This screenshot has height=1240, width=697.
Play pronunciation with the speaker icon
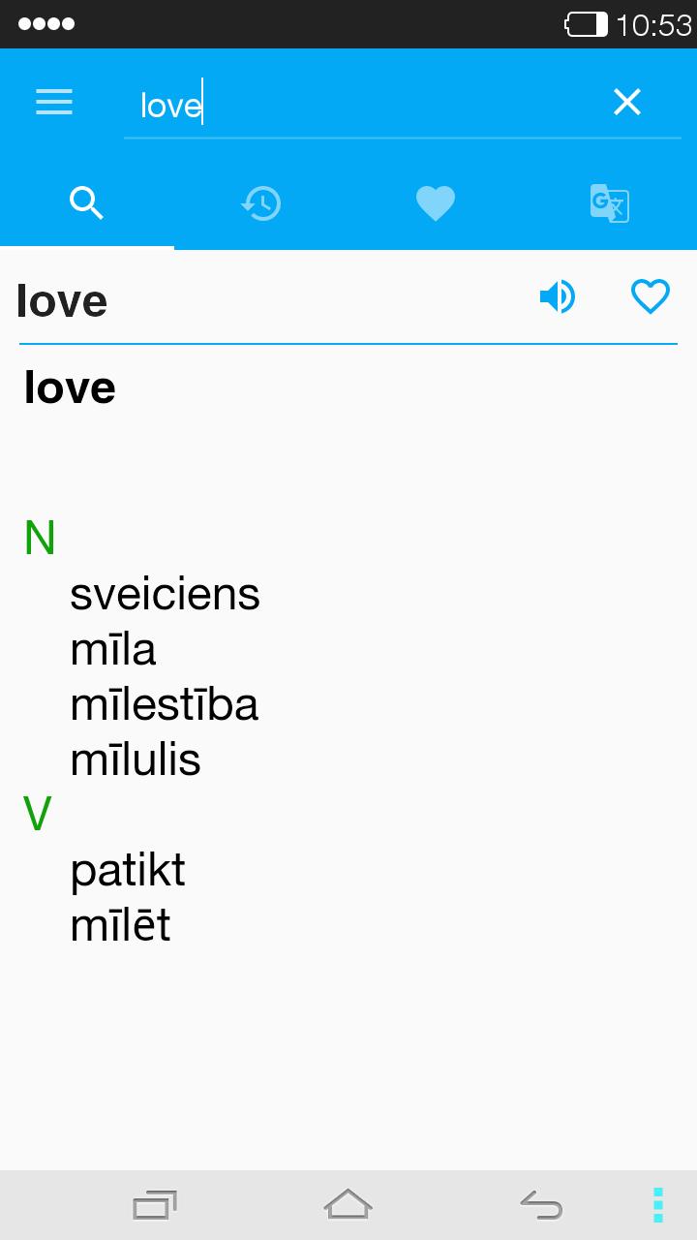(558, 296)
